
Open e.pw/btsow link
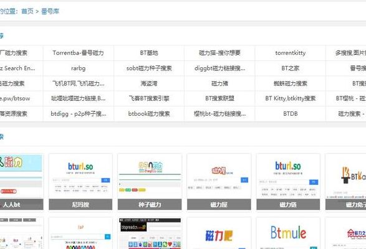(15, 98)
